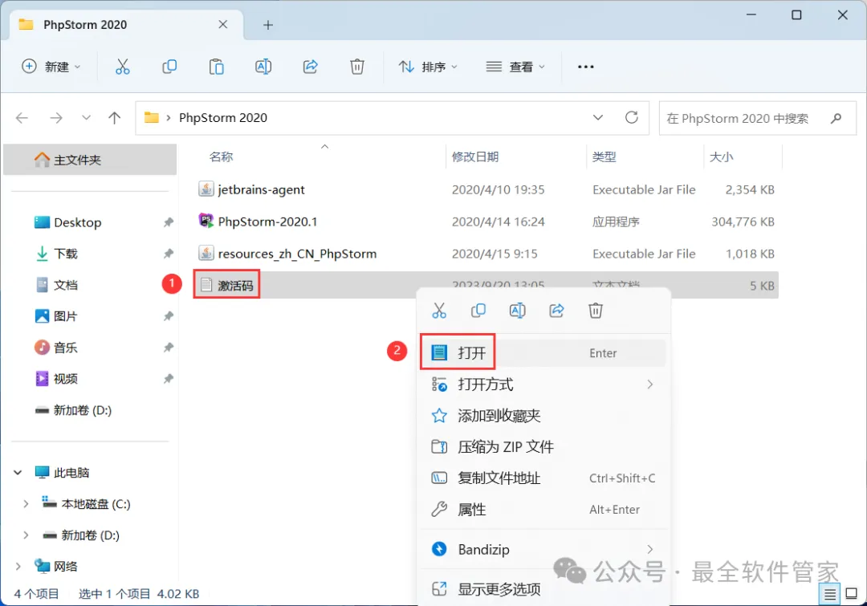Click the Copy icon in the context menu
The width and height of the screenshot is (867, 606).
478,311
